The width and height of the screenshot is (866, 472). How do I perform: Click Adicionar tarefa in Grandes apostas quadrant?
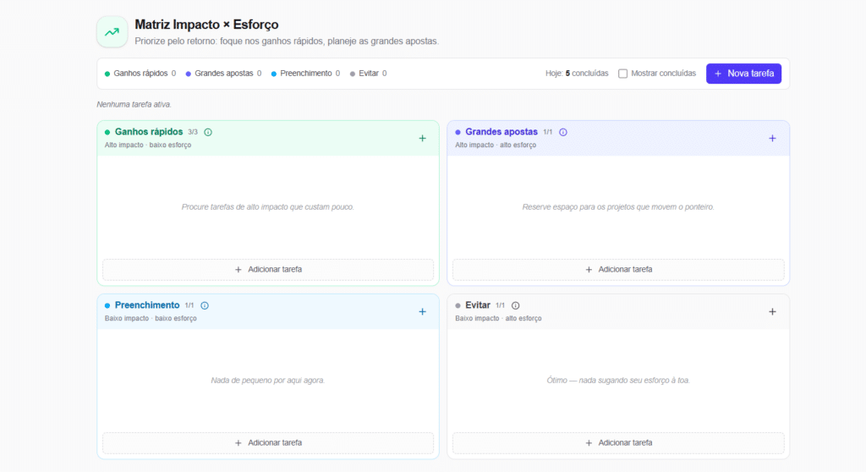click(x=618, y=270)
